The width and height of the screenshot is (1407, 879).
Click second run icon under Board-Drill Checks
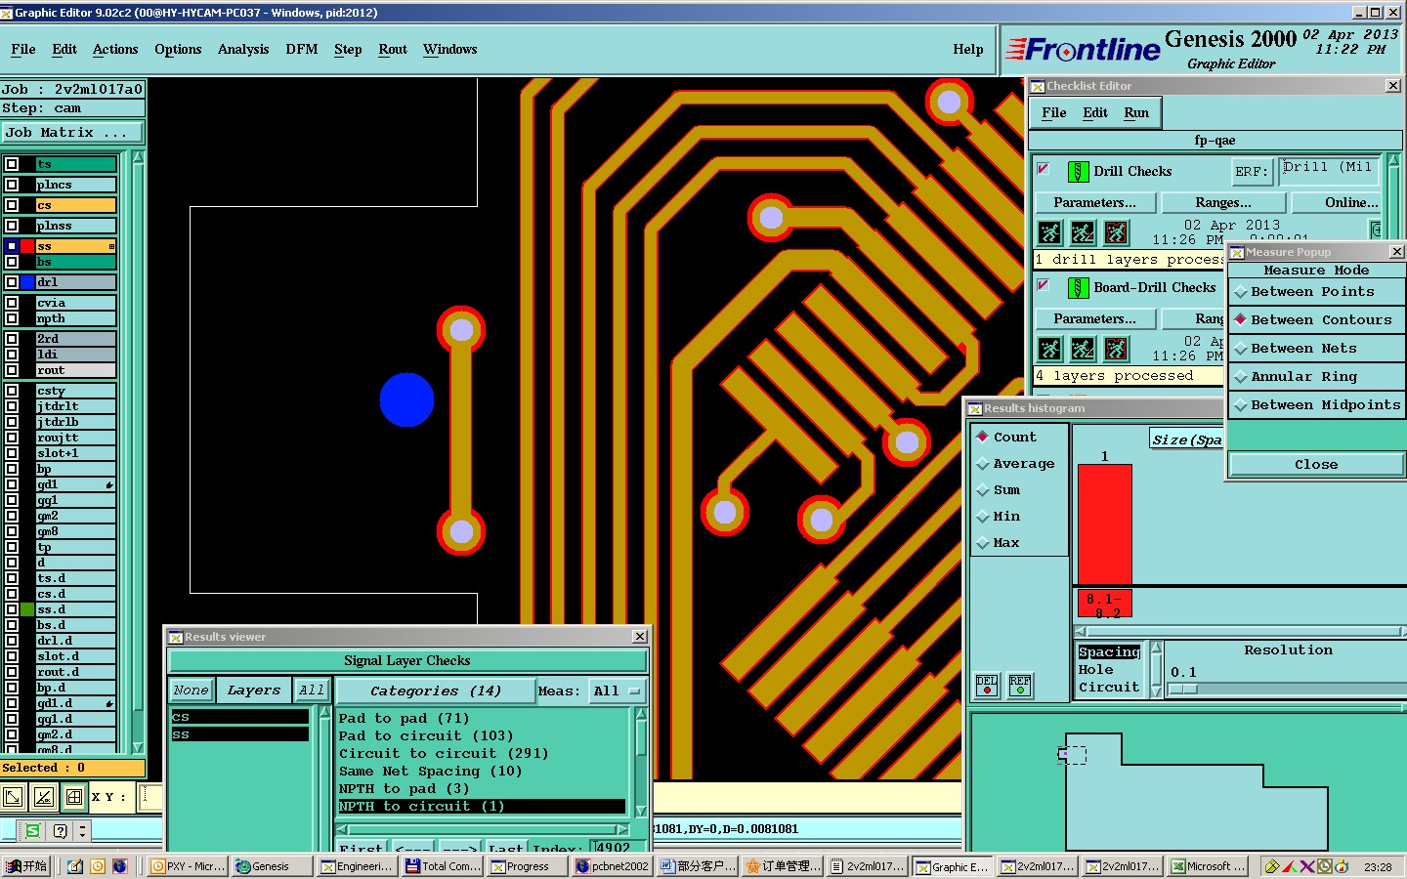1083,349
